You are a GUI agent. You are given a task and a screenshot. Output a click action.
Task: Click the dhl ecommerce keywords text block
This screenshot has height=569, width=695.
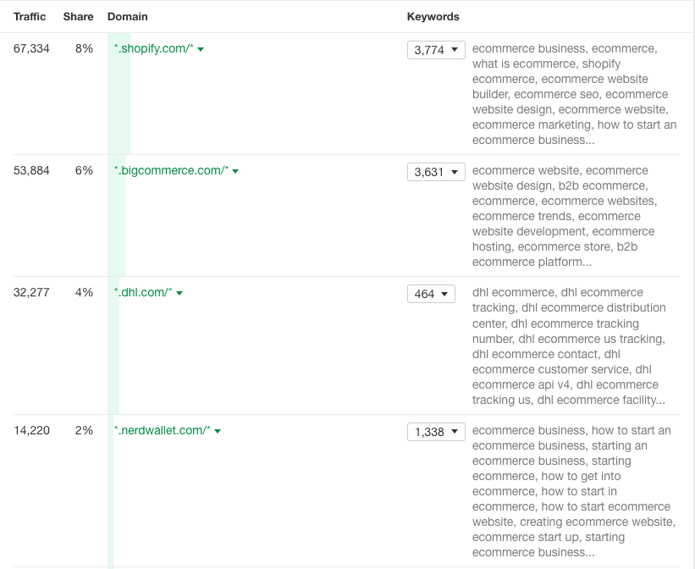coord(569,345)
